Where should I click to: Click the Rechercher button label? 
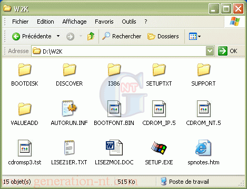point(126,36)
